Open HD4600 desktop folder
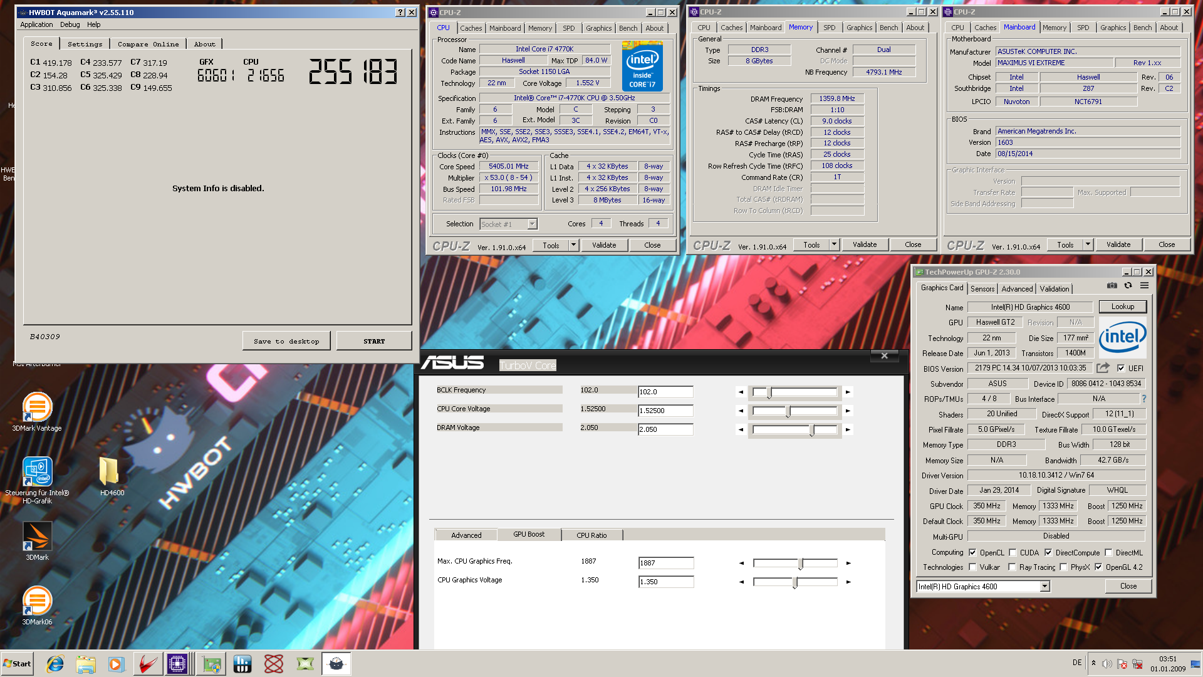The width and height of the screenshot is (1203, 677). [x=112, y=476]
